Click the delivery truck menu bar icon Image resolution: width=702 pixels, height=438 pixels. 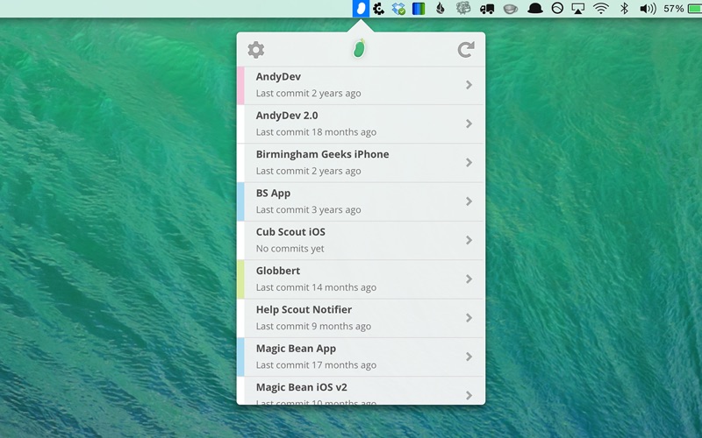click(487, 9)
